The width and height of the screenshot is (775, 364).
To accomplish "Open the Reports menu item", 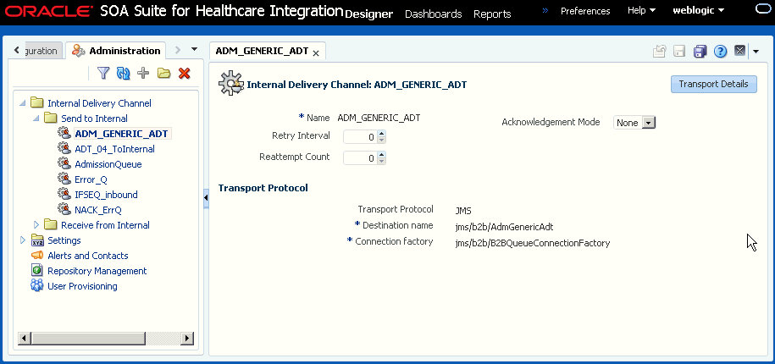I will (492, 14).
